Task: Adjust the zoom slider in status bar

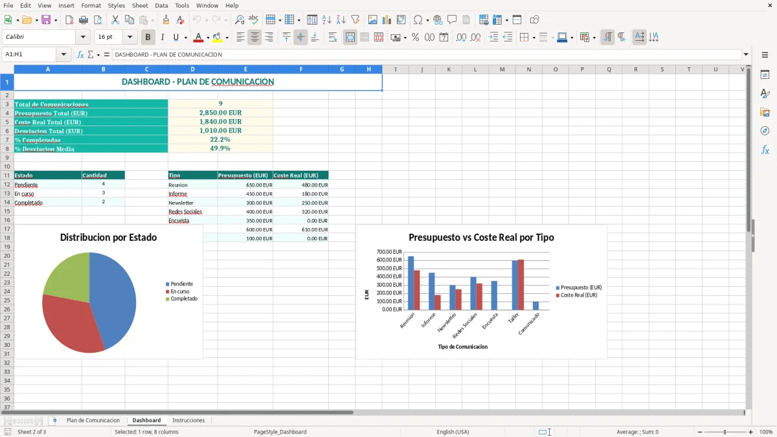Action: point(725,432)
